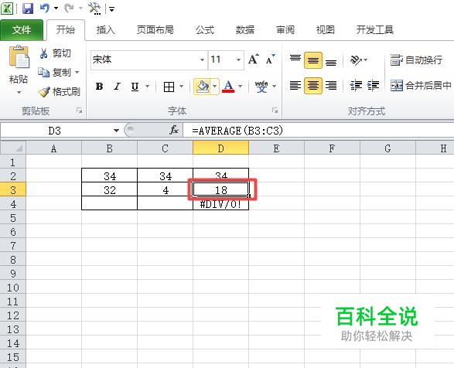This screenshot has height=368, width=454.
Task: Open the 剪贴板 dialog launcher
Action: tap(79, 111)
